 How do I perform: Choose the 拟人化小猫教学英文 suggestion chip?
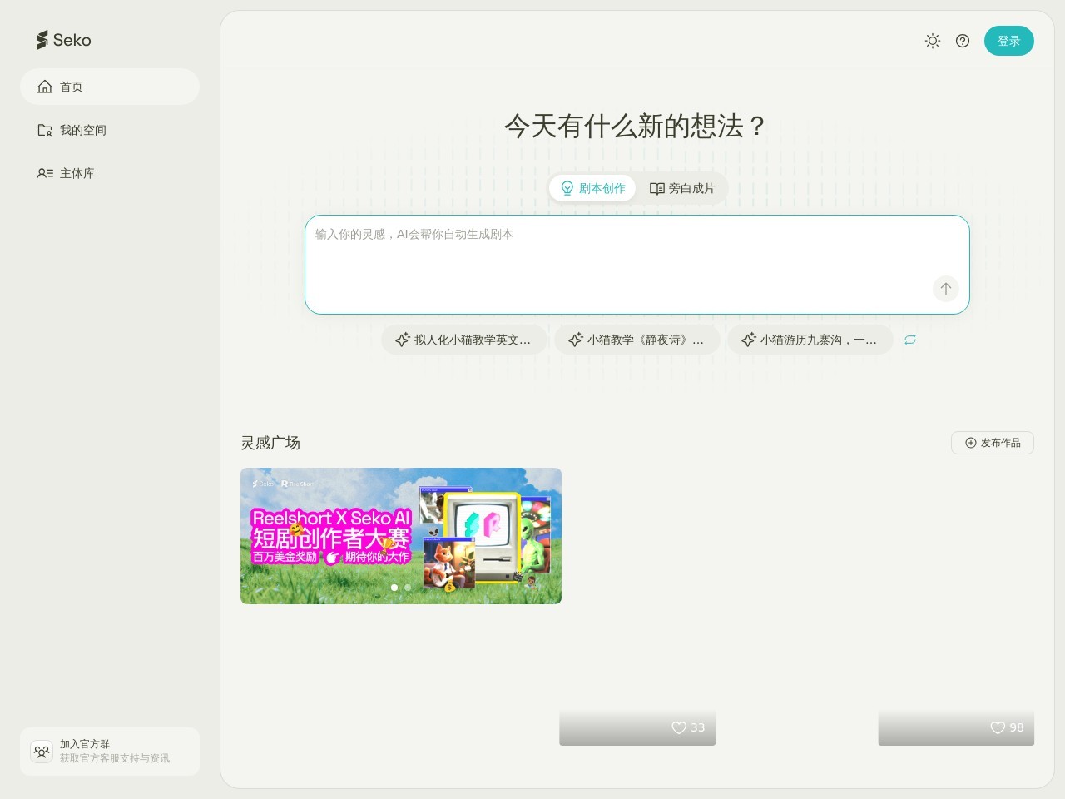pyautogui.click(x=463, y=340)
